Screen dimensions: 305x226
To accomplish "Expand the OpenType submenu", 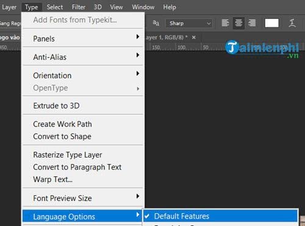I will click(x=83, y=88).
